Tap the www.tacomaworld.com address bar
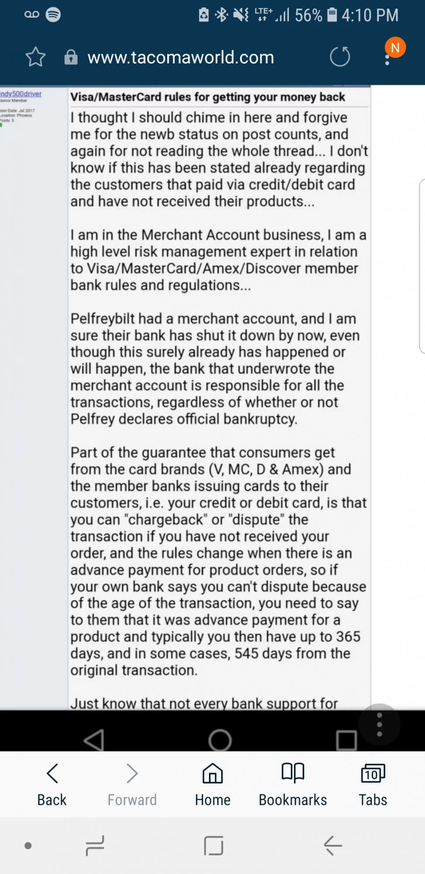 coord(180,57)
